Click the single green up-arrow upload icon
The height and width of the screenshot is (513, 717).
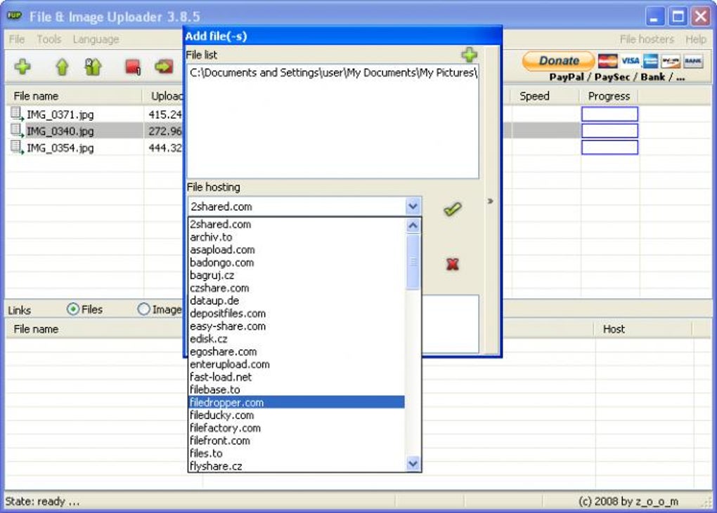coord(62,67)
